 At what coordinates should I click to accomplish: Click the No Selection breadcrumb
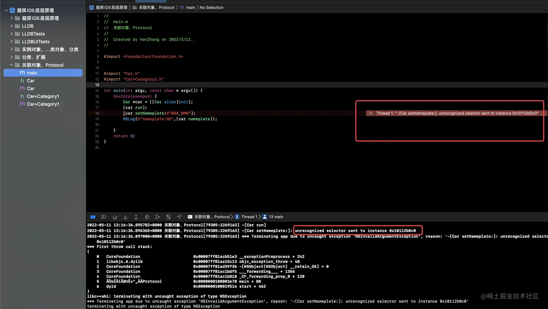[211, 7]
